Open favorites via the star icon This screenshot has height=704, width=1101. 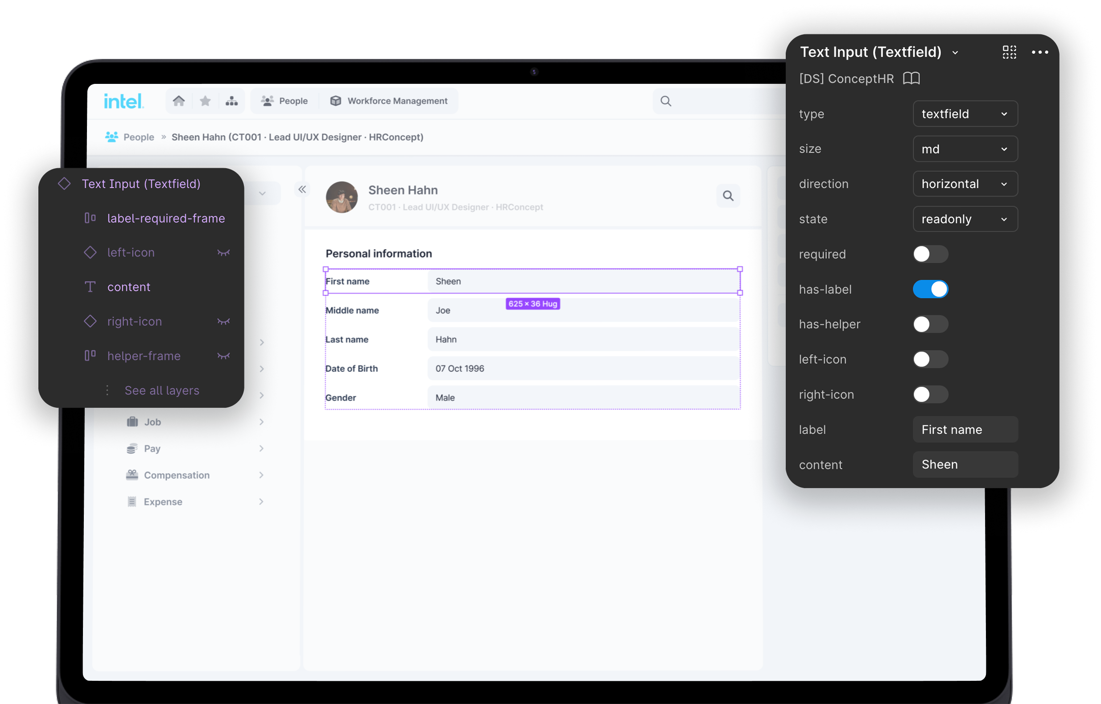click(x=205, y=101)
